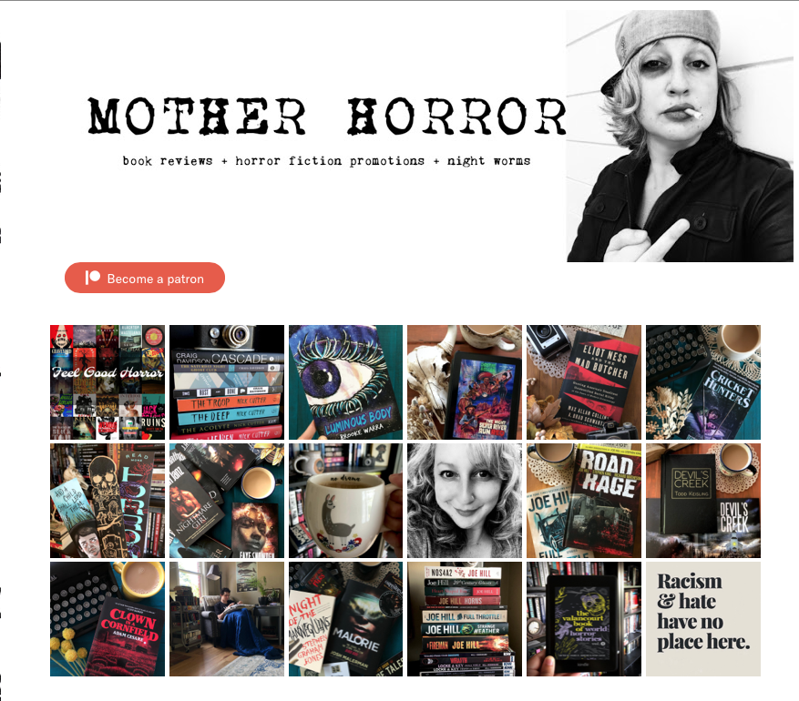This screenshot has height=701, width=799.
Task: Click the Mother Horror site title
Action: coord(327,116)
